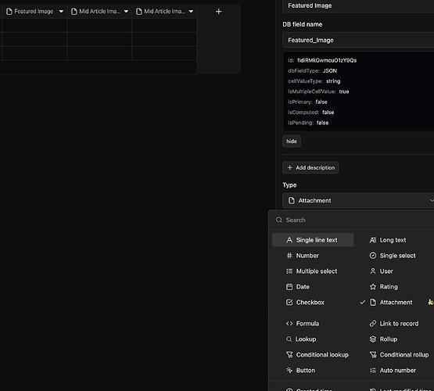Click the Lookup magnifier icon
Screen dimensions: 434x391
[289, 339]
